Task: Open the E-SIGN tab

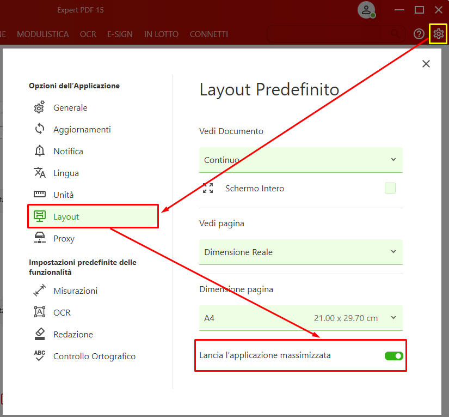Action: [120, 34]
